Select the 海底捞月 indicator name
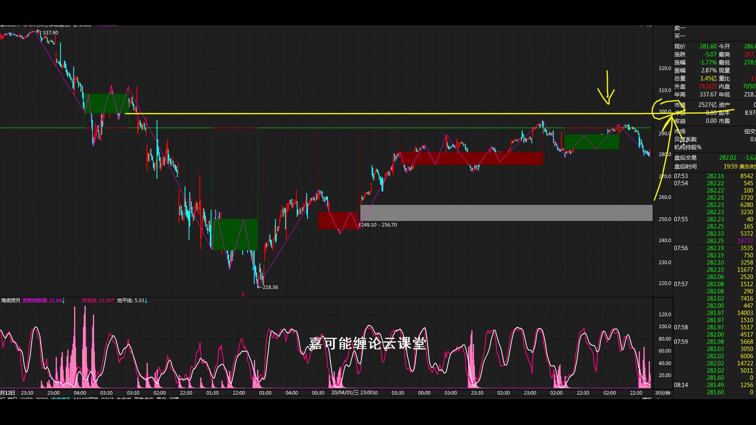The height and width of the screenshot is (425, 756). coord(11,300)
